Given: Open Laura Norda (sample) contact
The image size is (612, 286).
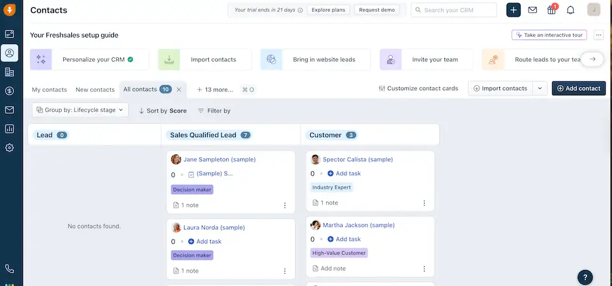Looking at the screenshot, I should 214,228.
